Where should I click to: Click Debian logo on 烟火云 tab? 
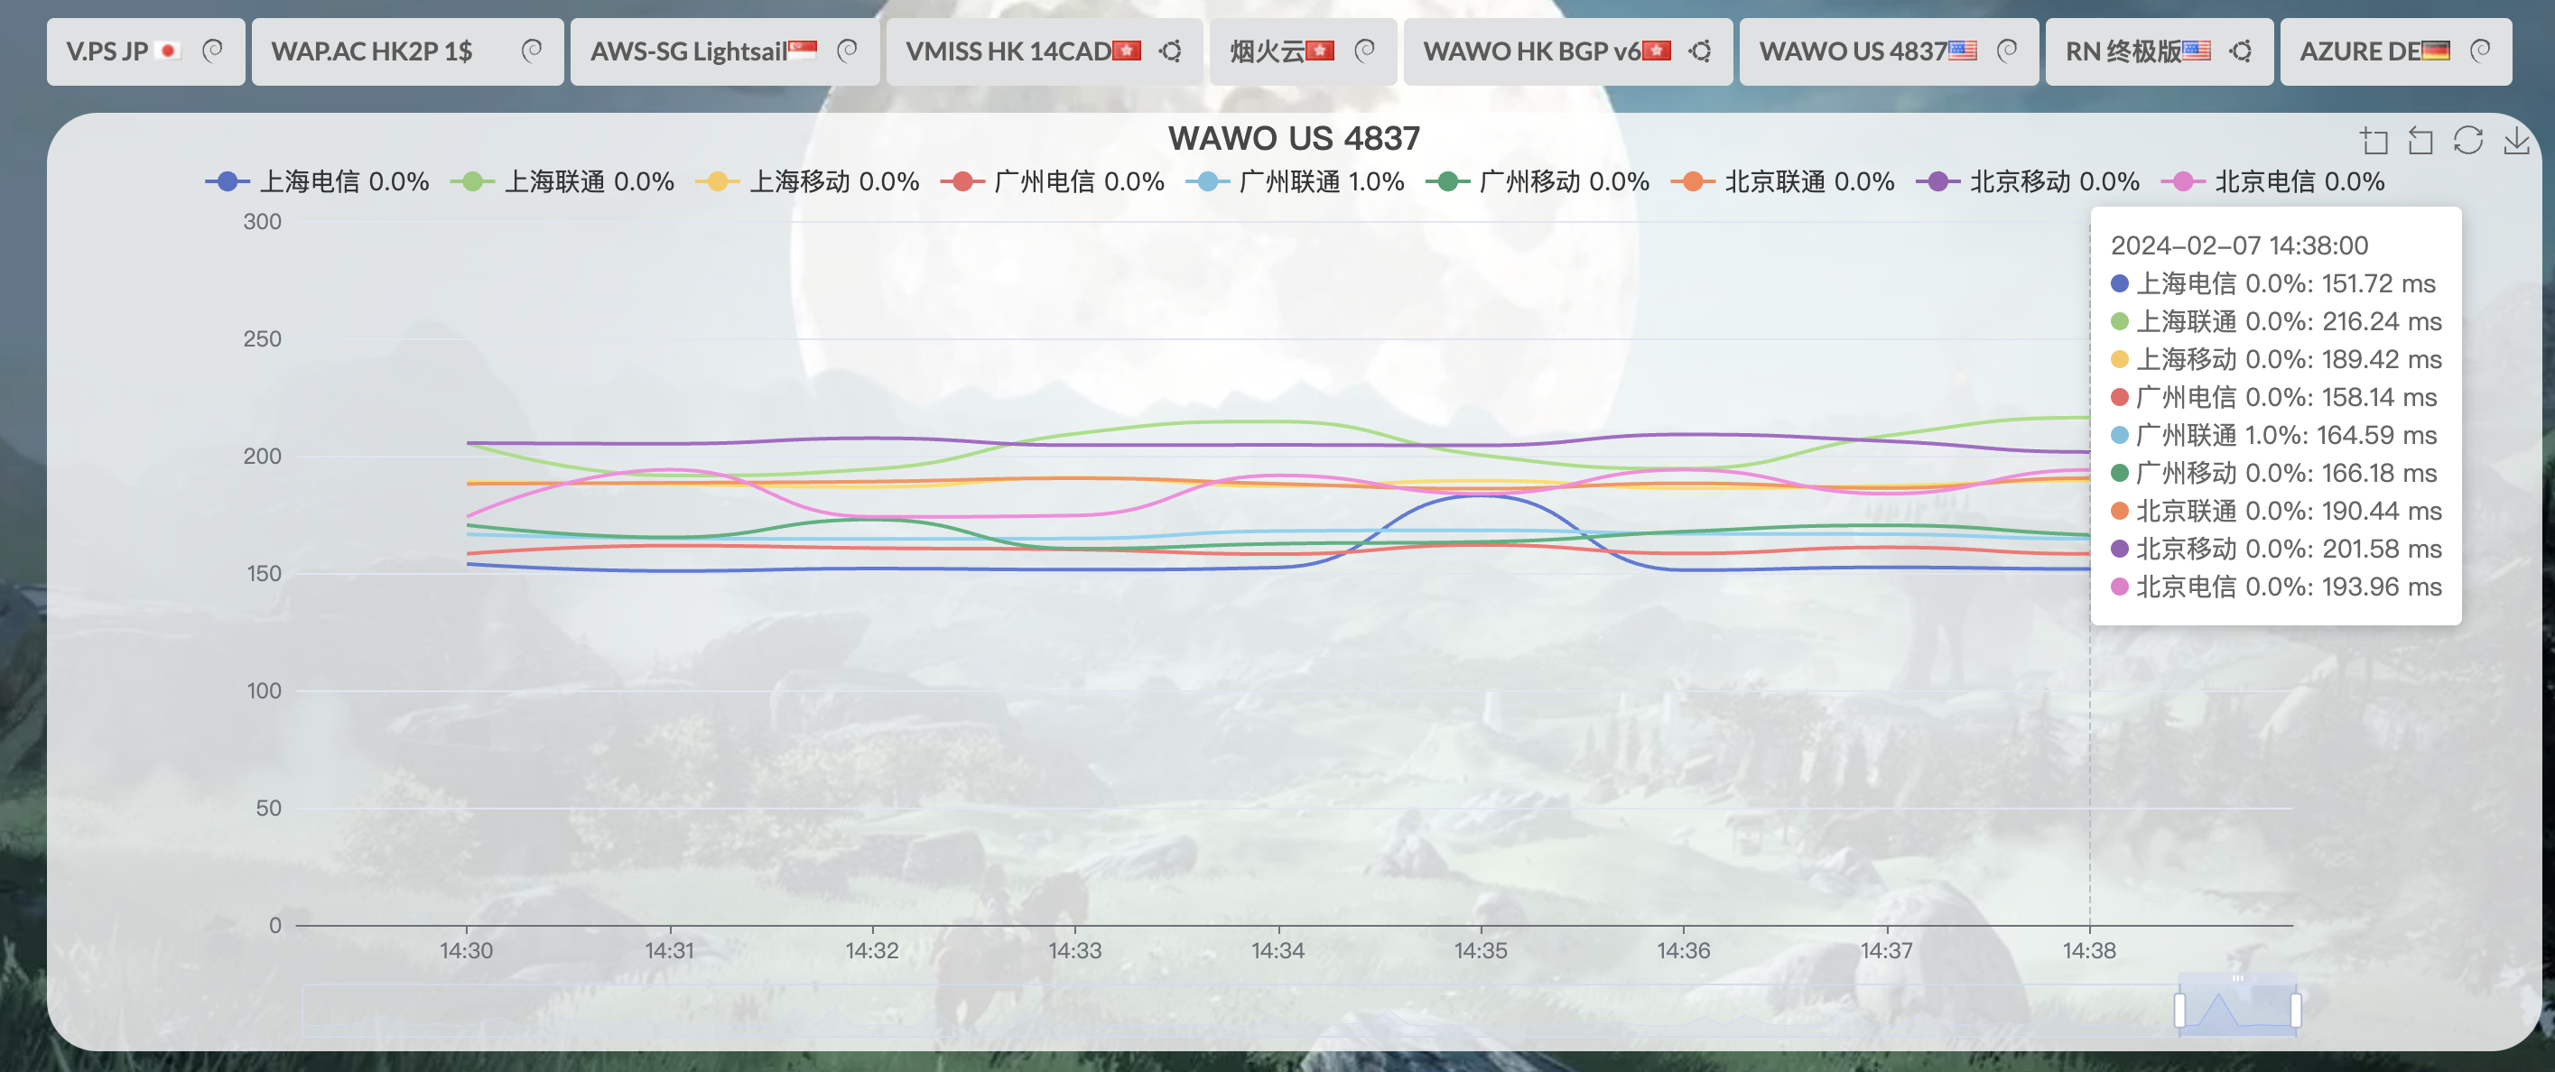[x=1365, y=51]
